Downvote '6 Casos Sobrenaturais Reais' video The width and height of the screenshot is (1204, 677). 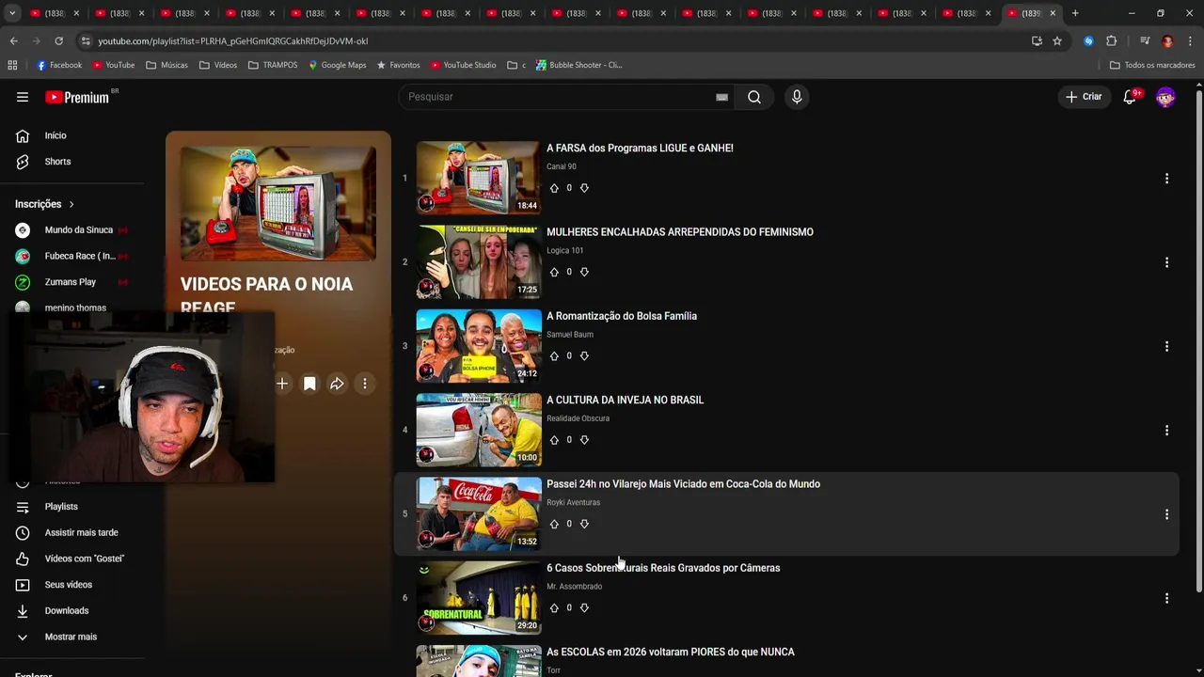584,608
